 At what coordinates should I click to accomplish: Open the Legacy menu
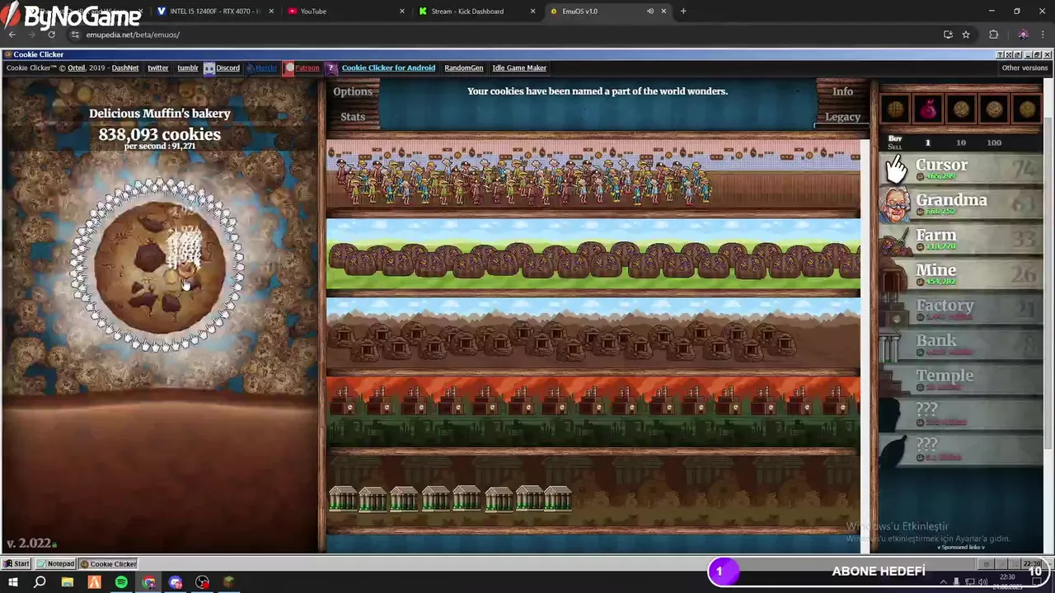[x=842, y=116]
